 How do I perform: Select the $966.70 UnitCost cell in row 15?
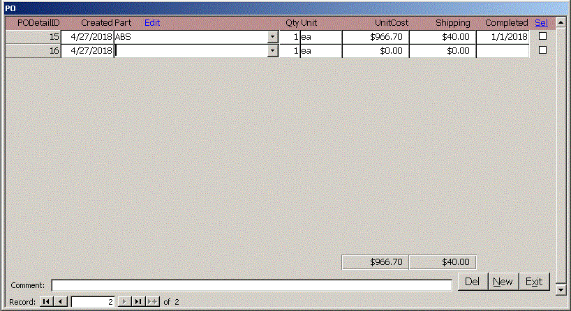point(375,37)
